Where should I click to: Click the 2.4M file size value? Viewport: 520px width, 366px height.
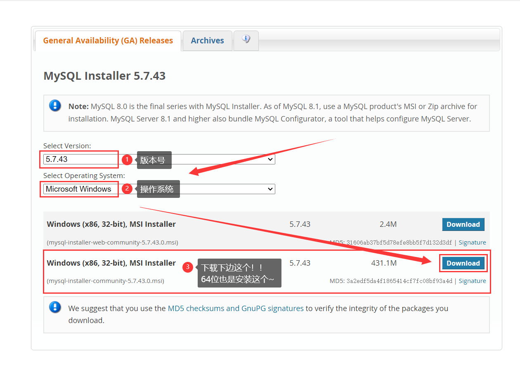click(388, 224)
